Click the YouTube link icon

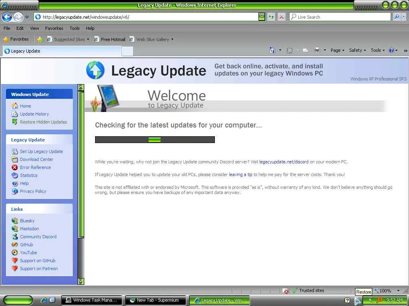15,253
